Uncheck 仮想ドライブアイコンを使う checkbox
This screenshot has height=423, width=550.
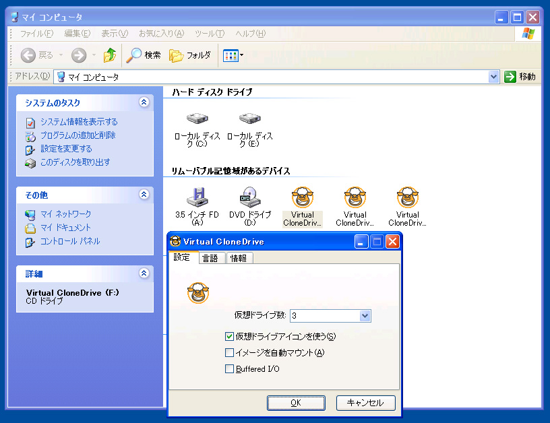tap(230, 336)
